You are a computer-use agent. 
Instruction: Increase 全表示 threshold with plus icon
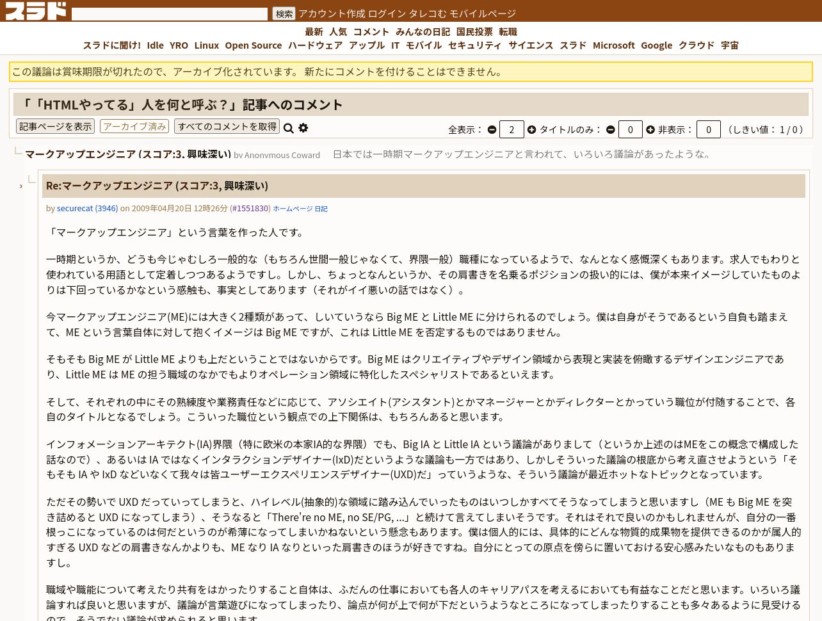click(x=531, y=129)
